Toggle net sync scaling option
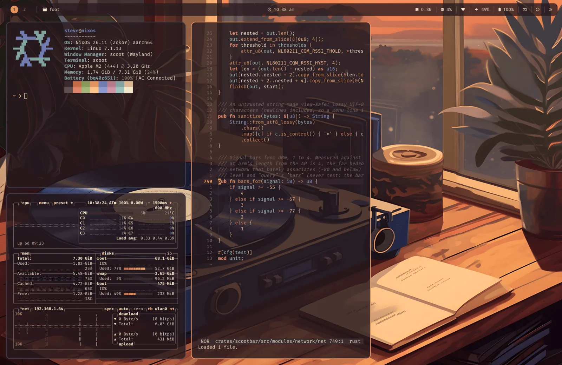 pyautogui.click(x=109, y=309)
